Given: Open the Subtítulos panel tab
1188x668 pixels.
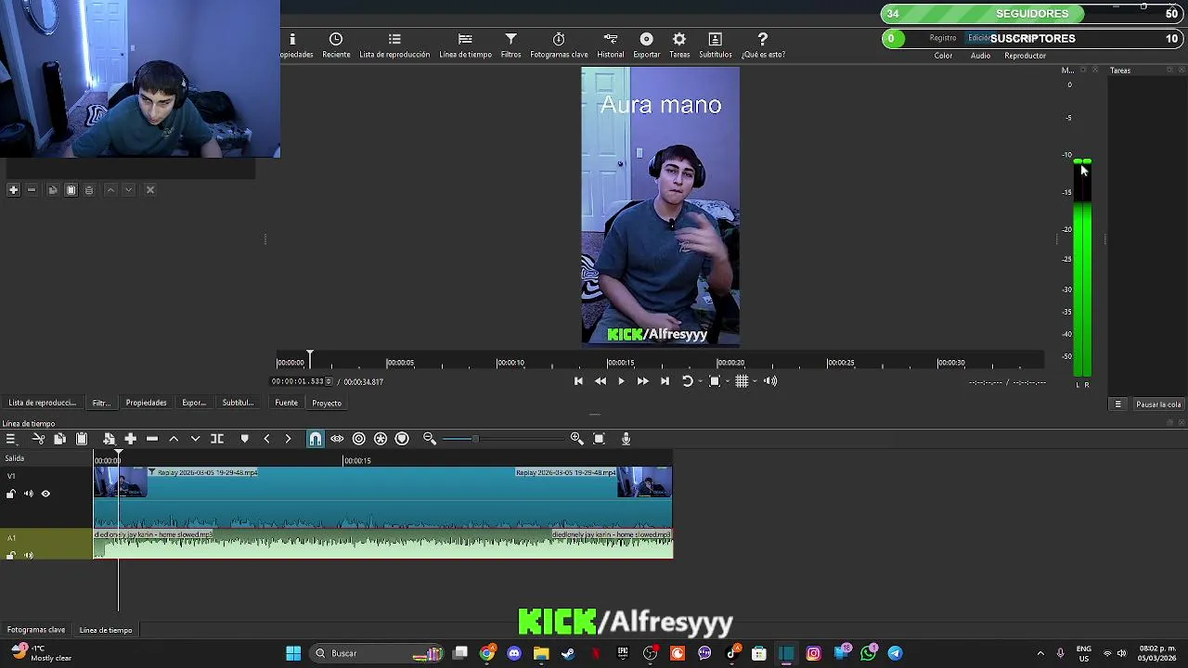Looking at the screenshot, I should click(x=238, y=403).
